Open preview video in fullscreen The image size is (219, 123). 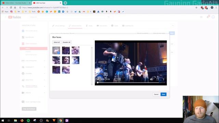pos(157,79)
